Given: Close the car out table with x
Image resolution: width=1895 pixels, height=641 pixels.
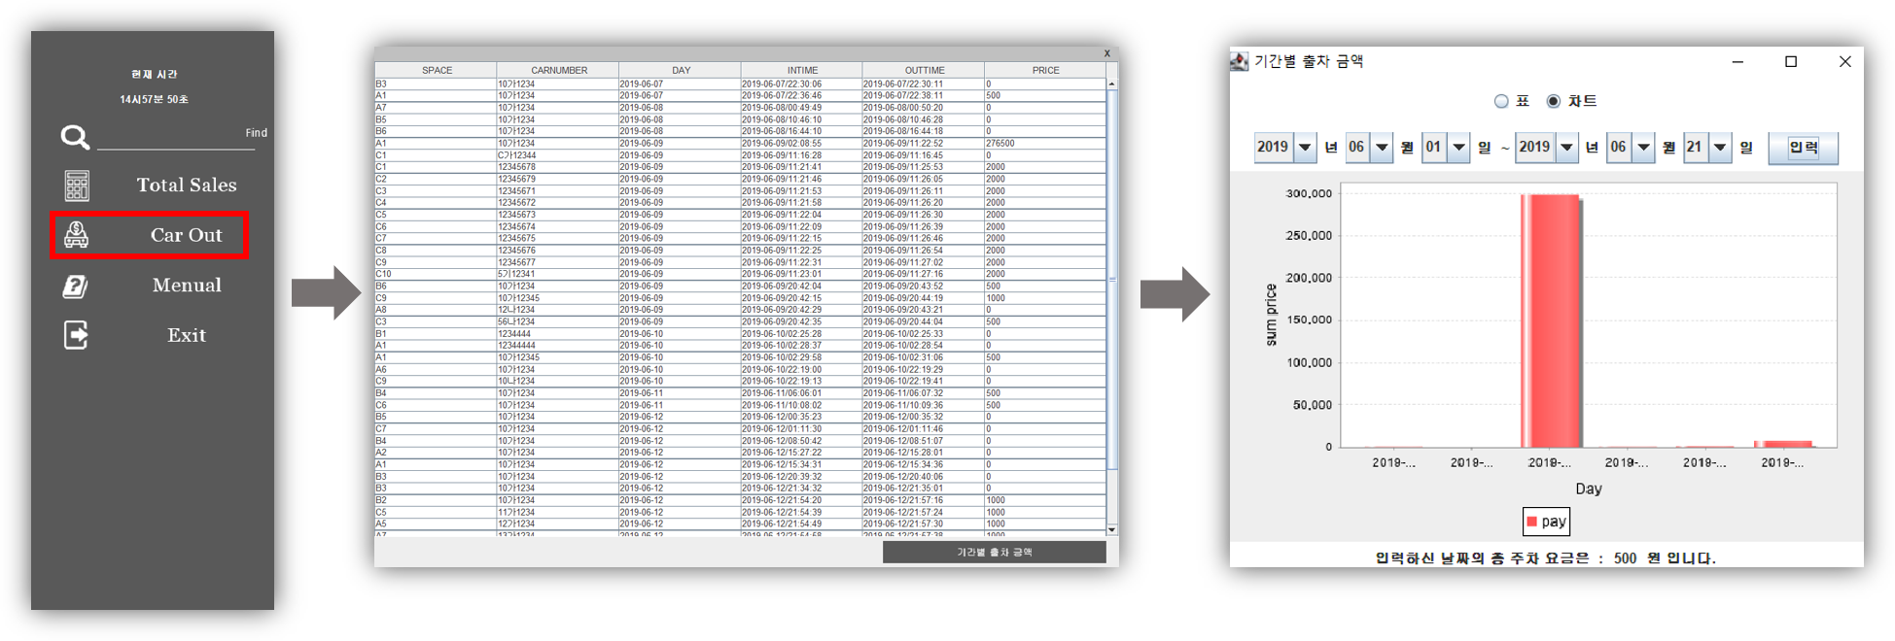Looking at the screenshot, I should point(1106,53).
